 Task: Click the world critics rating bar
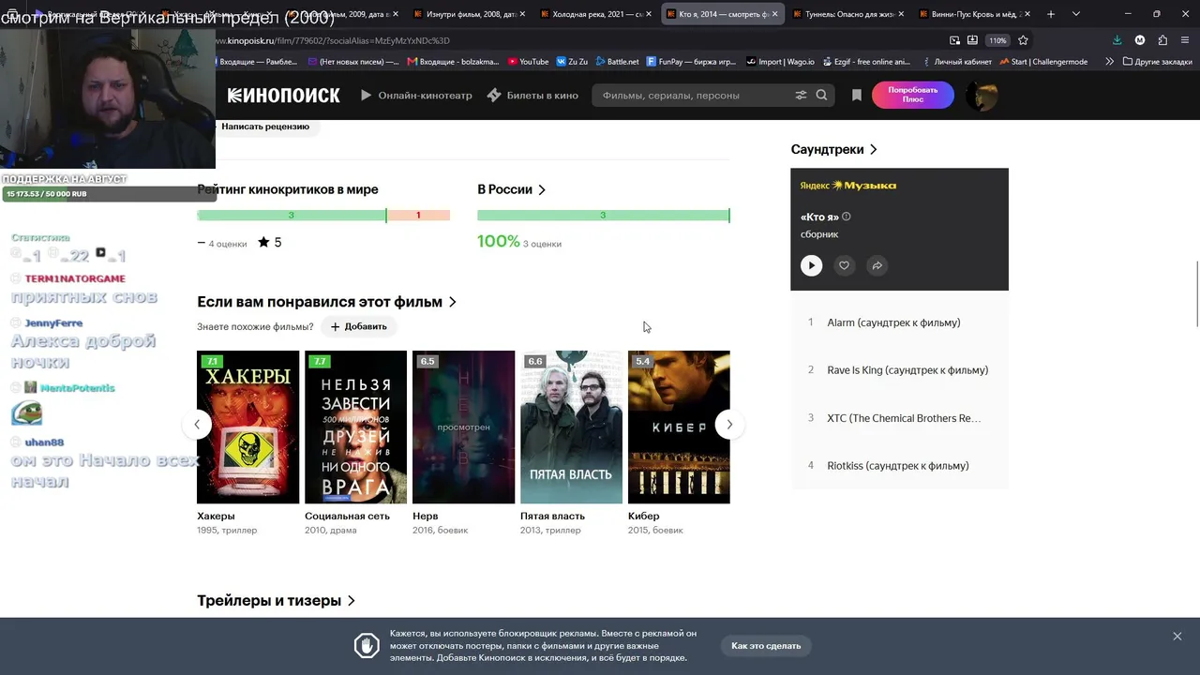click(323, 216)
